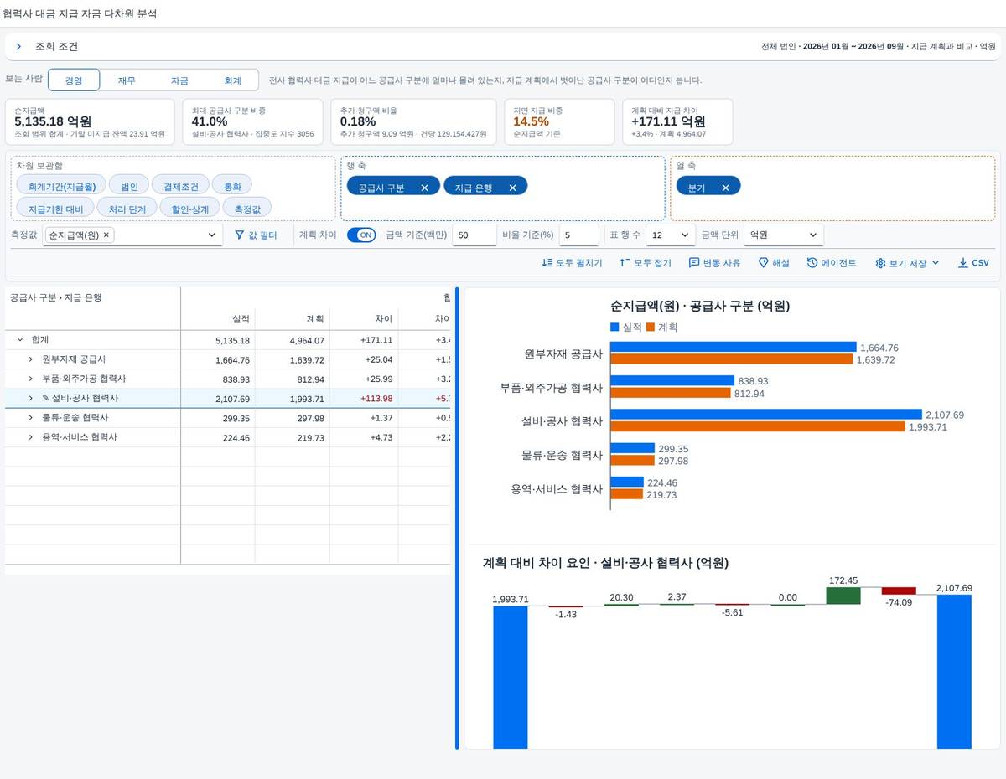Collapse the 합계 tree row

pyautogui.click(x=19, y=340)
